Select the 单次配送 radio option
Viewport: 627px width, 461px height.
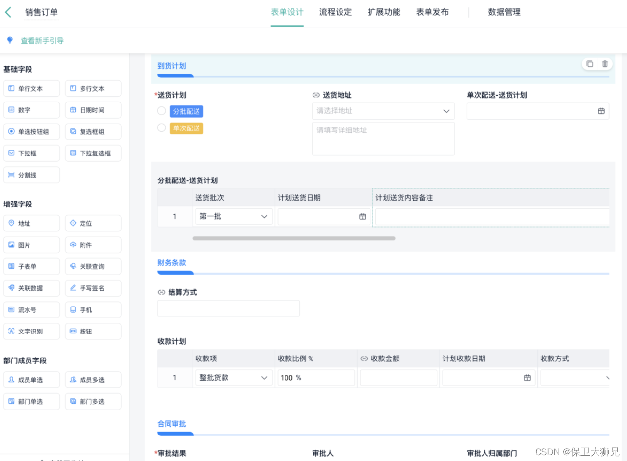161,128
